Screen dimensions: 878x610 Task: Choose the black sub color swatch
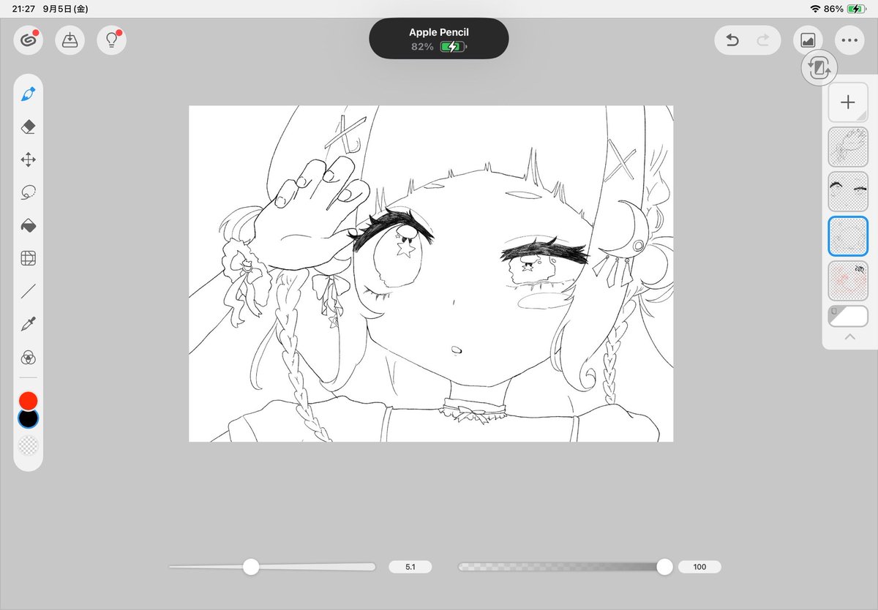pos(29,419)
